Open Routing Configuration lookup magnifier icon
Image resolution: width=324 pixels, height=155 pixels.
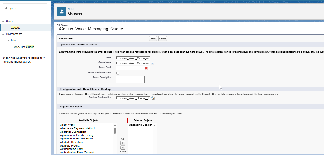coord(153,98)
